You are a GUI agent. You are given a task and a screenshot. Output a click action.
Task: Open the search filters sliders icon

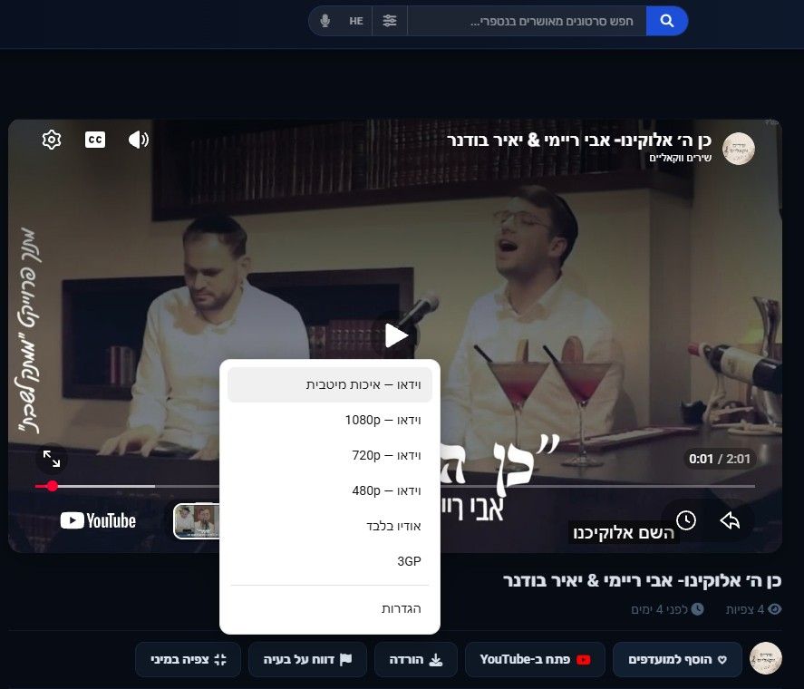[x=390, y=21]
